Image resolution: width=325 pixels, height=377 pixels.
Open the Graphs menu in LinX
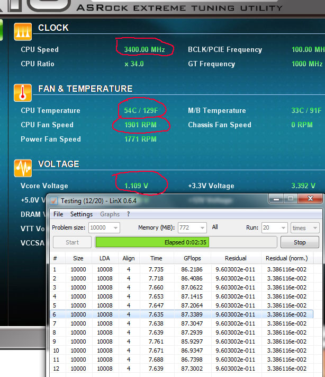point(110,214)
